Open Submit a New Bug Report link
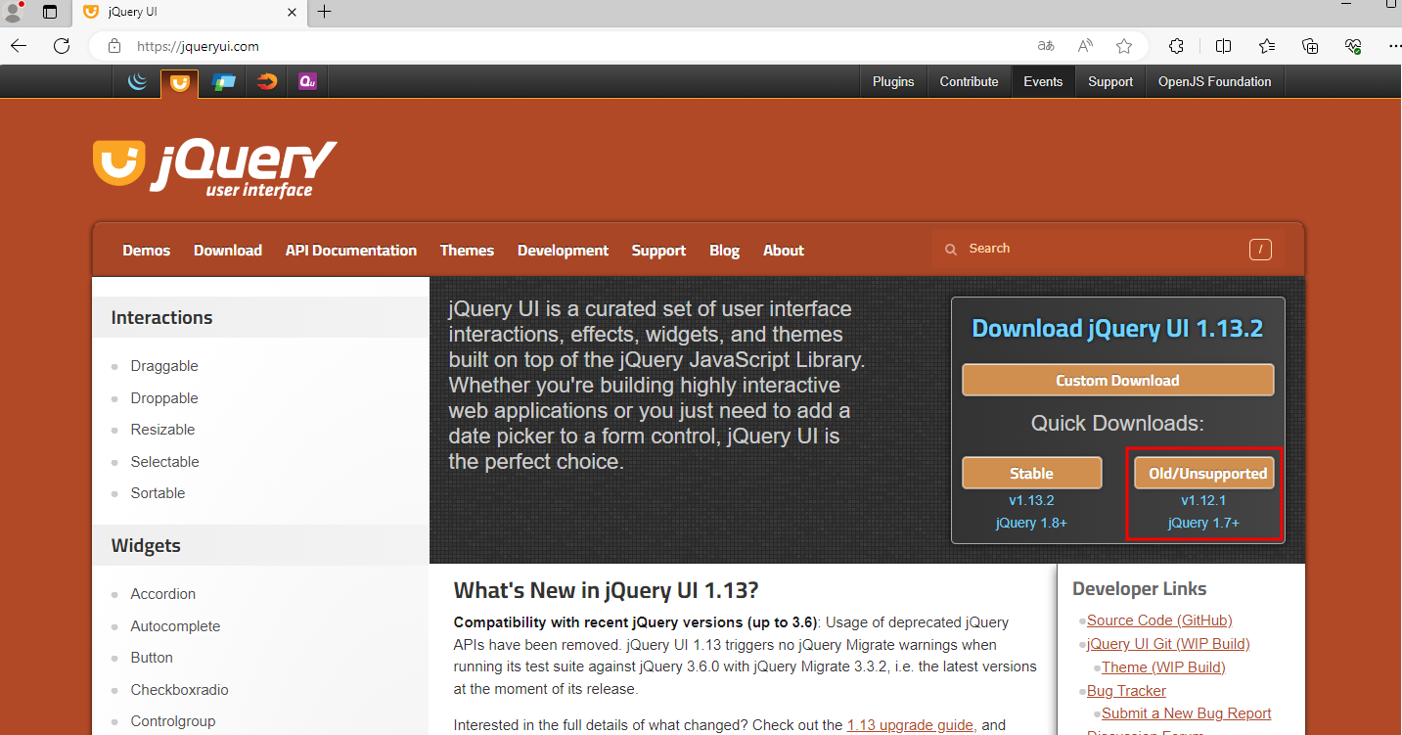This screenshot has height=735, width=1402. (x=1186, y=713)
